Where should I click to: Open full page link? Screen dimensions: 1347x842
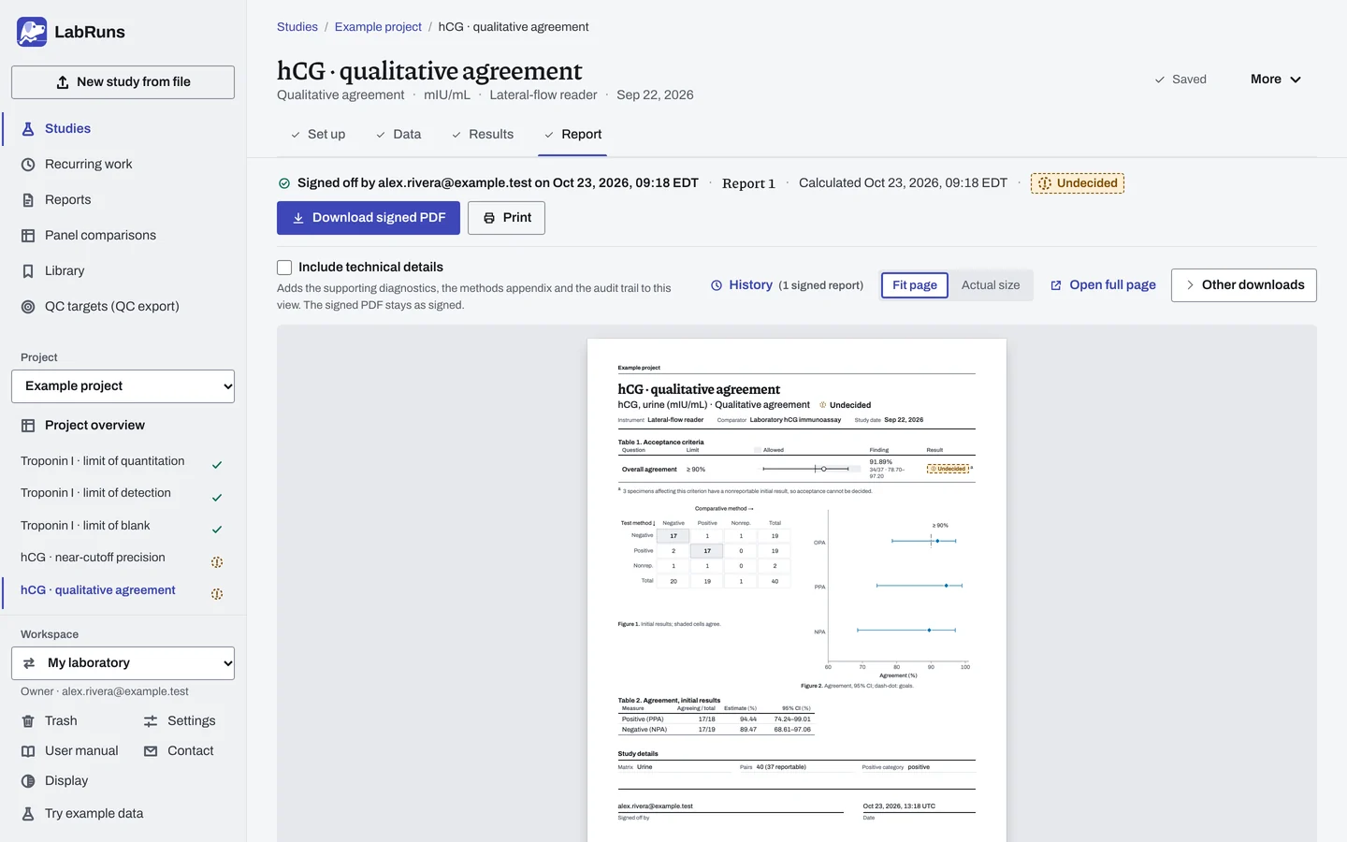tap(1103, 285)
